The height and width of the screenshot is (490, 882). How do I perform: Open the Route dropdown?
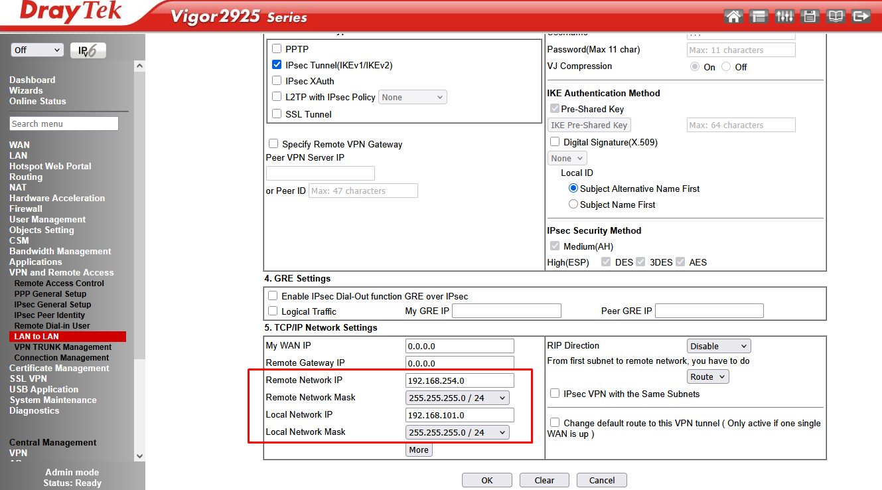tap(708, 376)
